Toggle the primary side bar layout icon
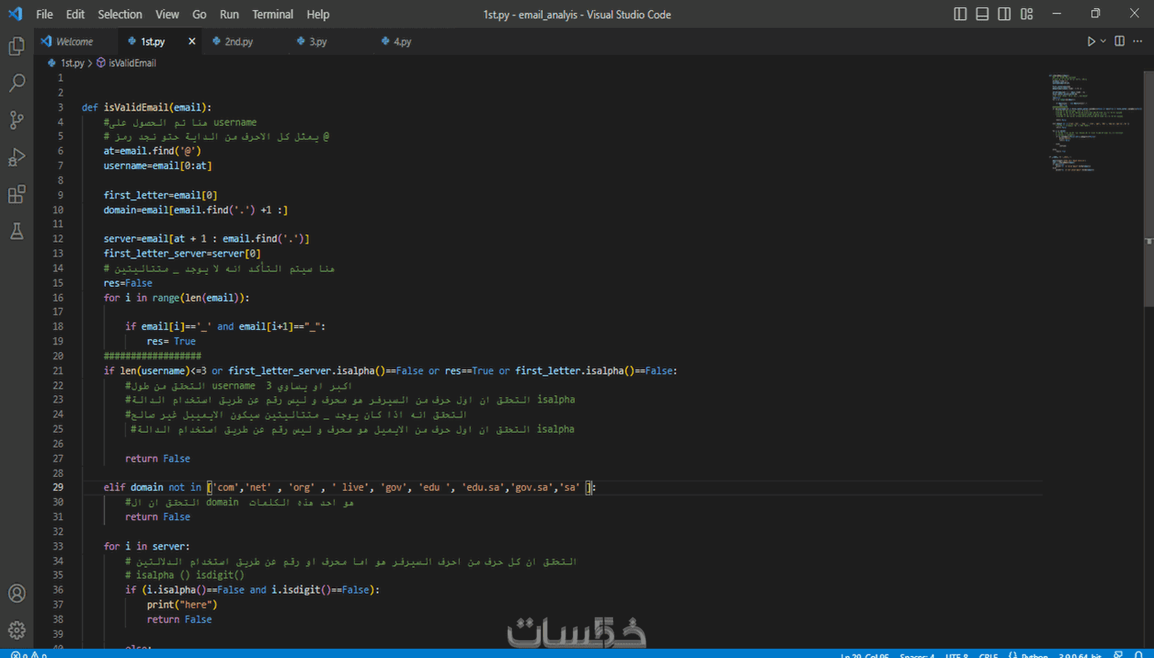This screenshot has height=658, width=1154. click(960, 14)
